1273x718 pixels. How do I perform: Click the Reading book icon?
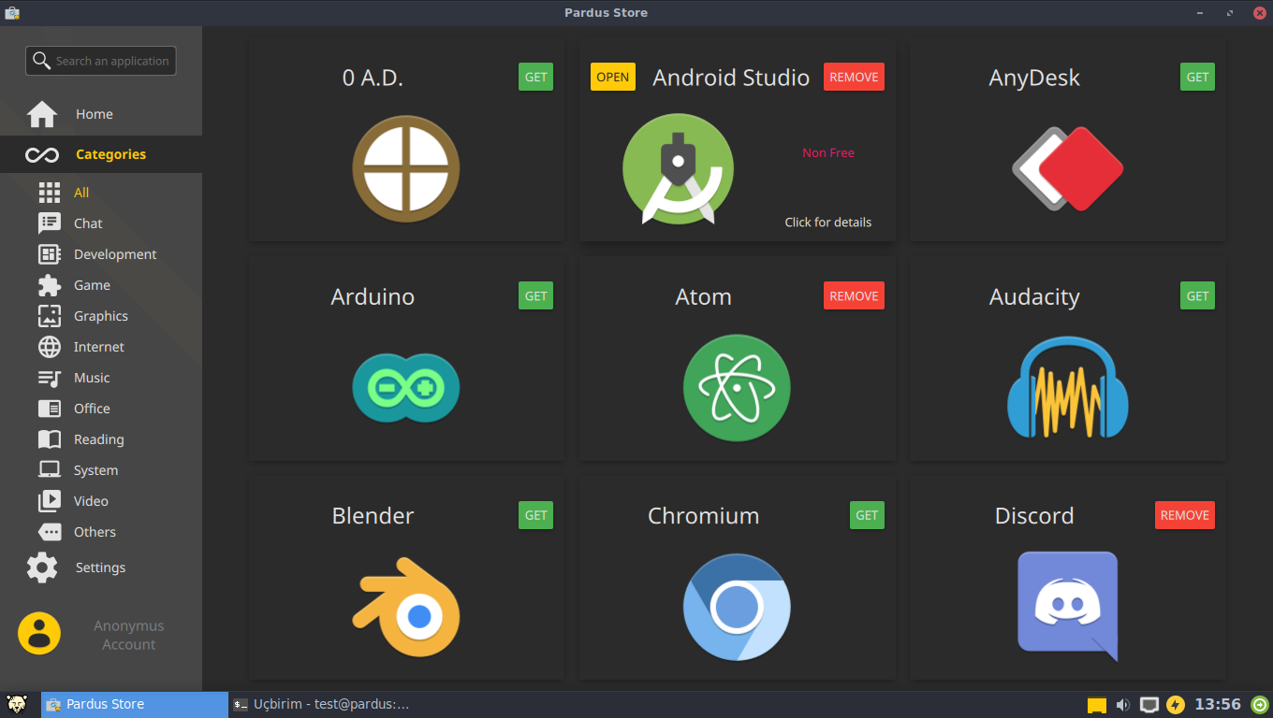(50, 439)
